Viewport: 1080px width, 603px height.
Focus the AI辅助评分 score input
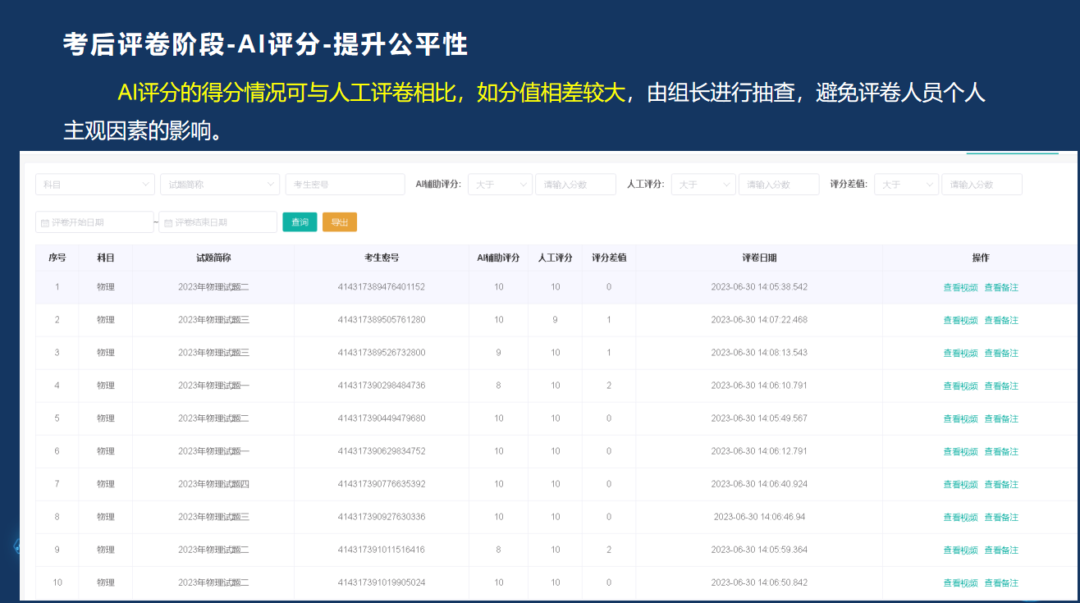point(575,185)
